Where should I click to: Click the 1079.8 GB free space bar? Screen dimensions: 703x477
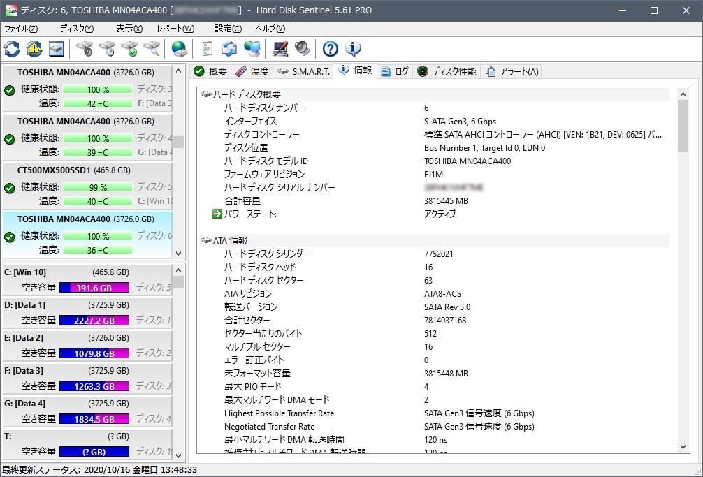(x=94, y=353)
